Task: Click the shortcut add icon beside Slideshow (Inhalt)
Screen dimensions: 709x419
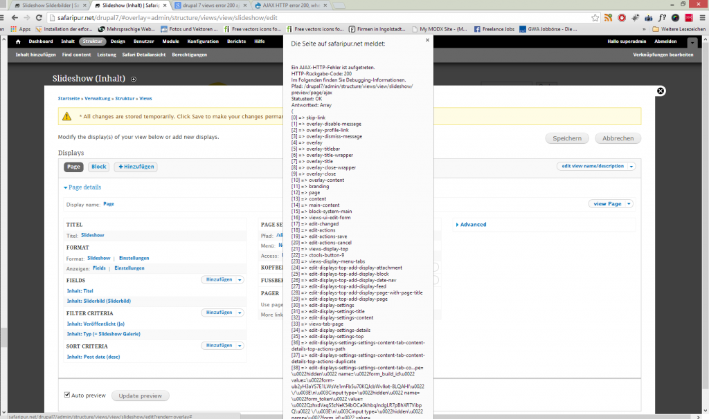Action: pos(134,79)
